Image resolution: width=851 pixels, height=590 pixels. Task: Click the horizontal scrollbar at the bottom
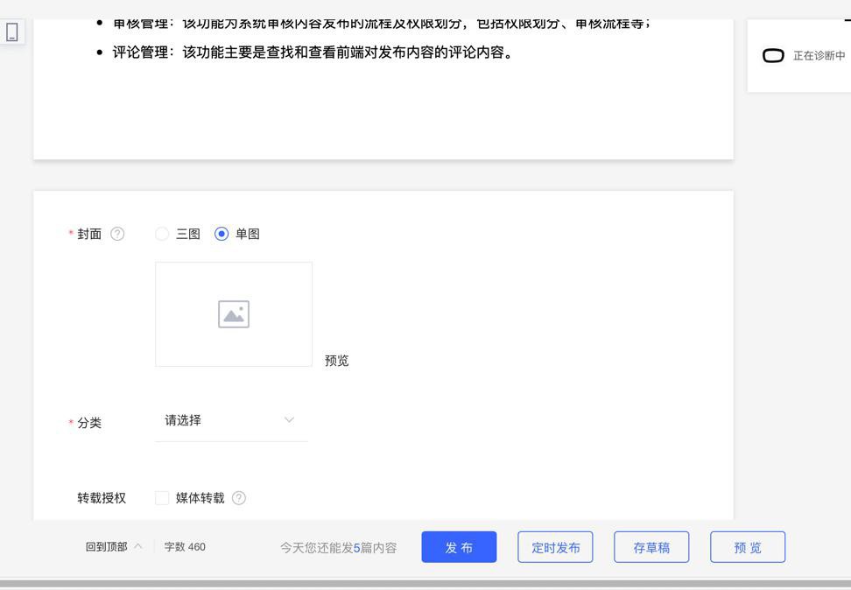point(425,583)
